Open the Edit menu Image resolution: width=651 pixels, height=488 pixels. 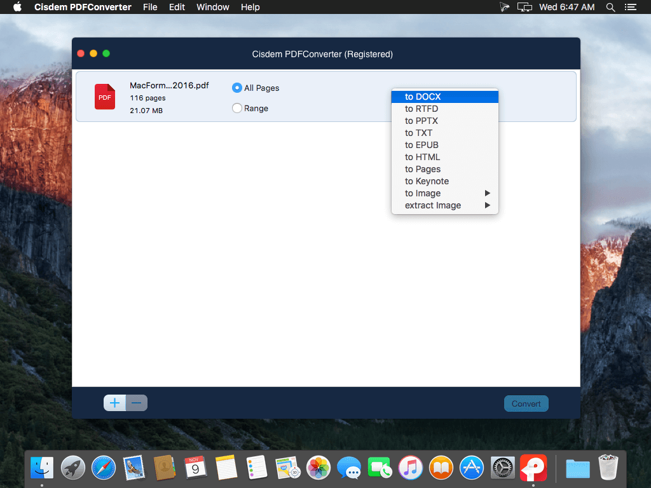[177, 7]
